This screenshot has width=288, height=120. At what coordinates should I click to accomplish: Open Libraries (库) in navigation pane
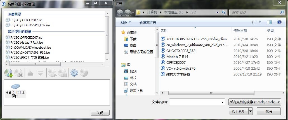[x=126, y=65]
